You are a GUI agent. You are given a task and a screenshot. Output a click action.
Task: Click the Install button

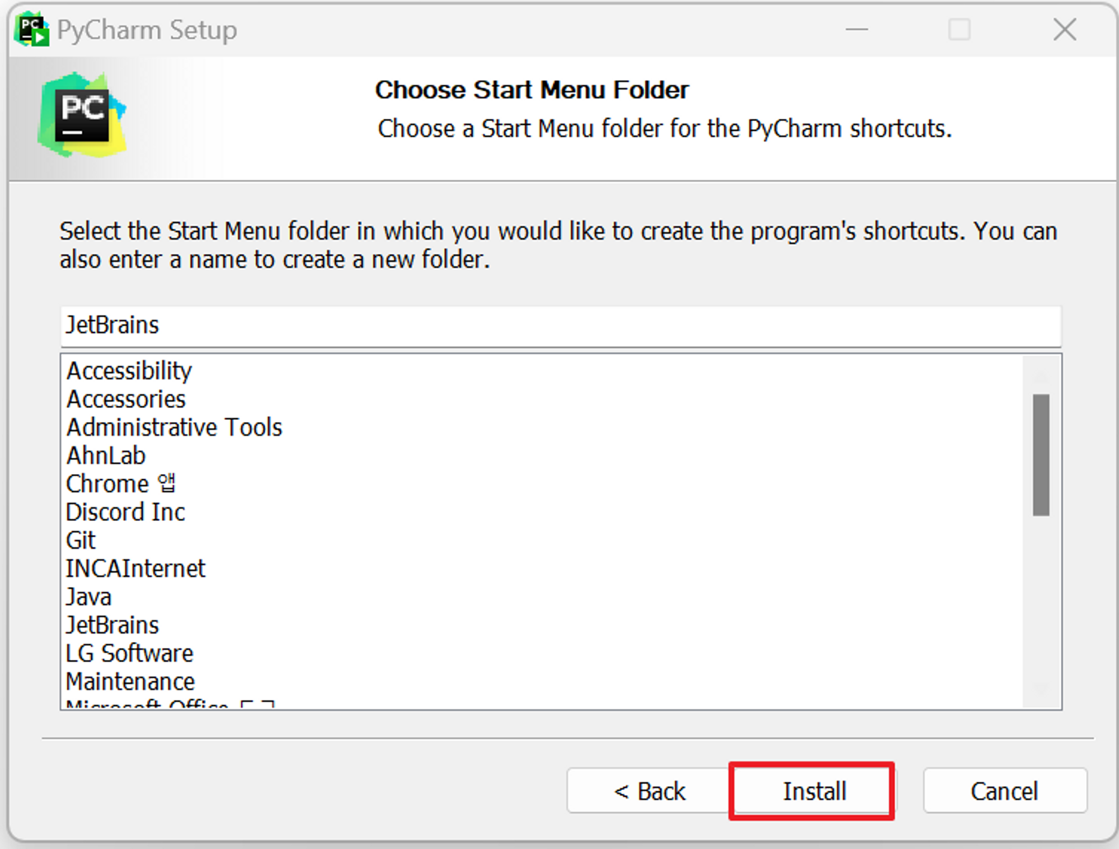click(814, 791)
